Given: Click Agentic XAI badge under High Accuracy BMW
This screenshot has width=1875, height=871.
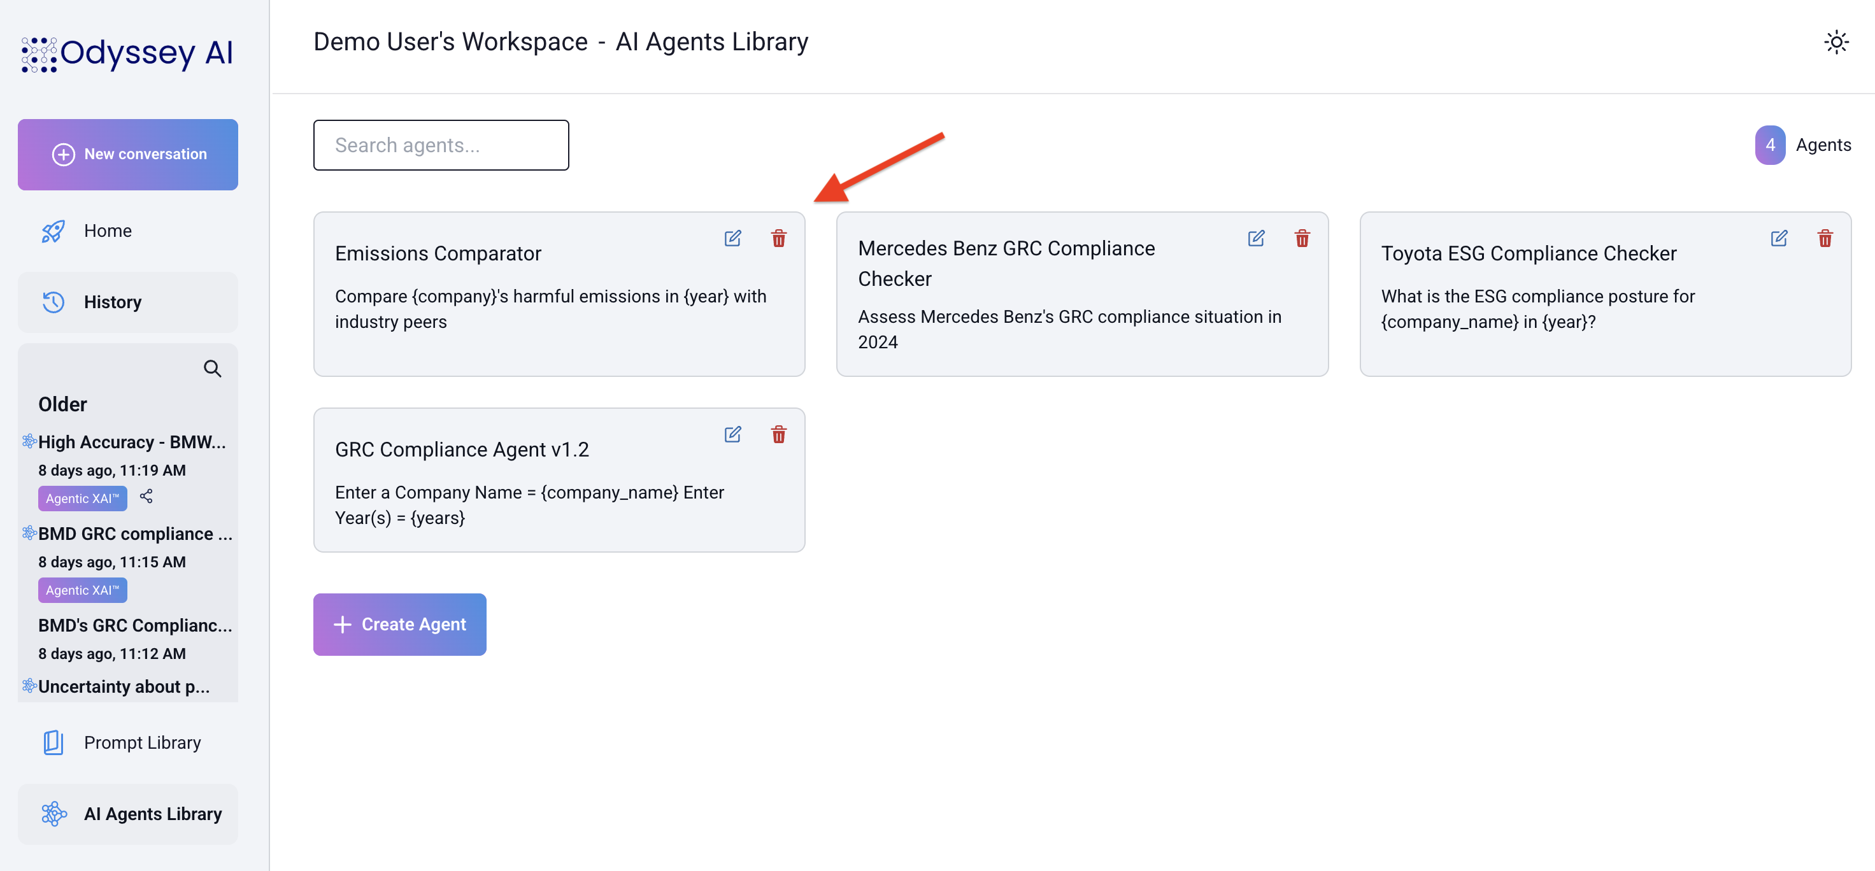Looking at the screenshot, I should (x=82, y=499).
